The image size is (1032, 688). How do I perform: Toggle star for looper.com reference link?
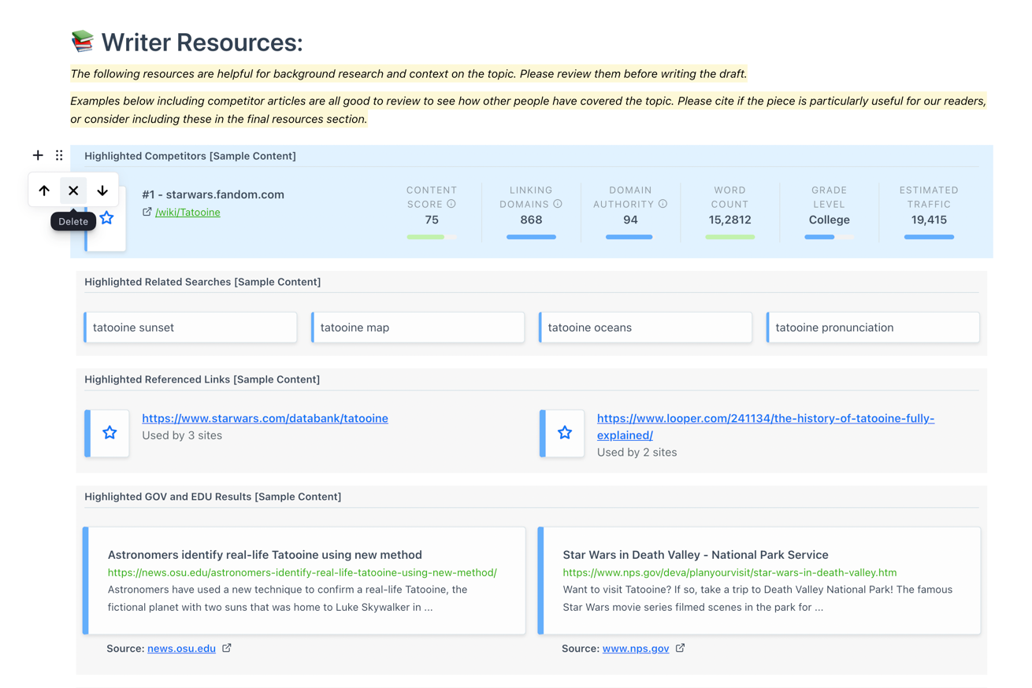(565, 432)
